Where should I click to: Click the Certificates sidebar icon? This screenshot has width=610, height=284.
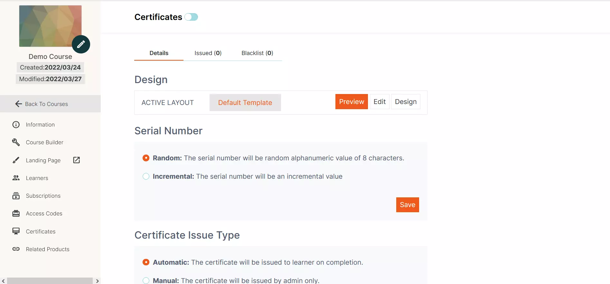coord(16,231)
